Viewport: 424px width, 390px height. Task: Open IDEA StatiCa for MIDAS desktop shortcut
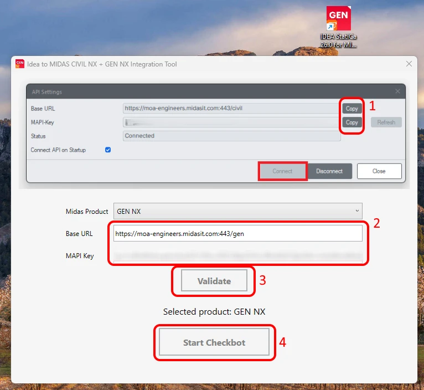point(338,27)
